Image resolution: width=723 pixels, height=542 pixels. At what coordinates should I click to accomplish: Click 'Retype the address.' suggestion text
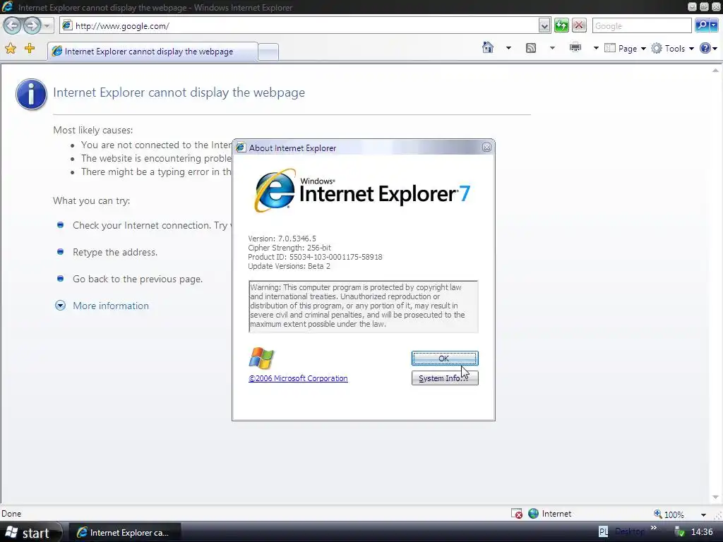pos(115,252)
